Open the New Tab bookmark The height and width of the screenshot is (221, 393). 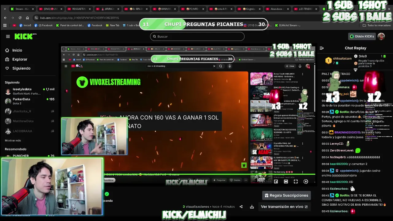pos(112,25)
